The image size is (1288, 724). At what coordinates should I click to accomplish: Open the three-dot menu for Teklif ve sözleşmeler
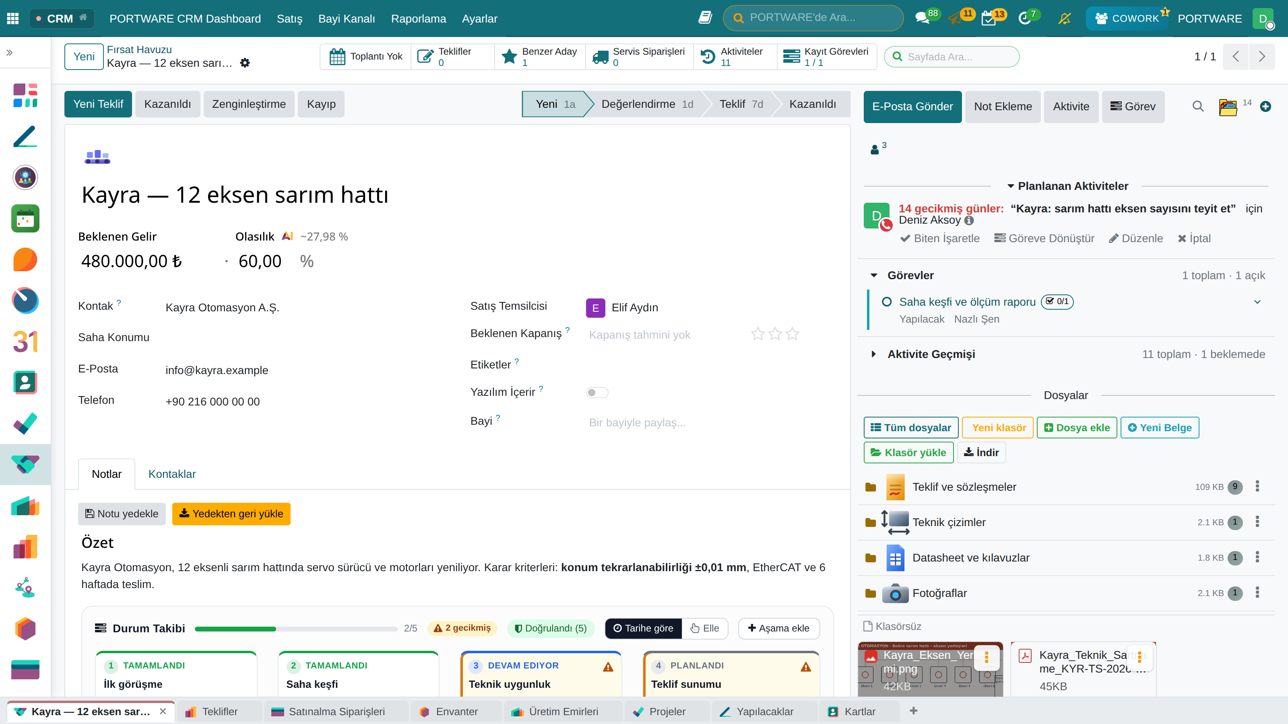click(x=1257, y=486)
